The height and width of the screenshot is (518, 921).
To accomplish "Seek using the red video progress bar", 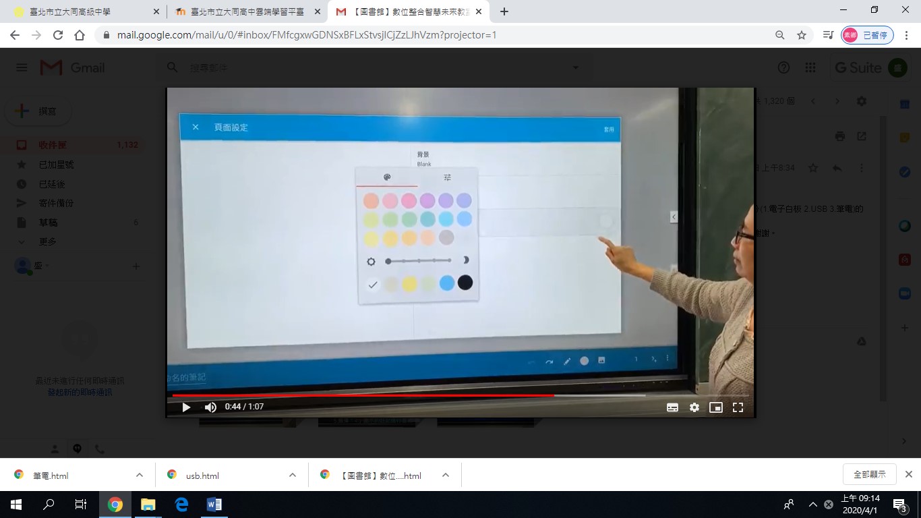I will click(460, 395).
